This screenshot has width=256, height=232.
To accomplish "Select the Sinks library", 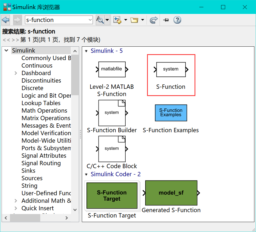I will pyautogui.click(x=28, y=171).
